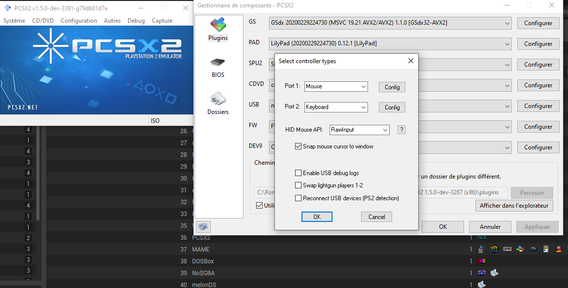568x288 pixels.
Task: Open the HID Mouse API dropdown
Action: click(x=359, y=130)
